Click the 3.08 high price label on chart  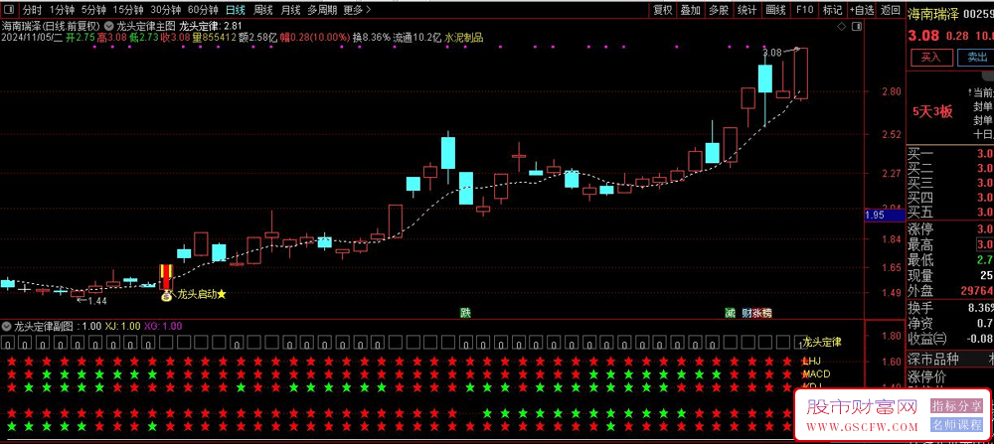772,53
